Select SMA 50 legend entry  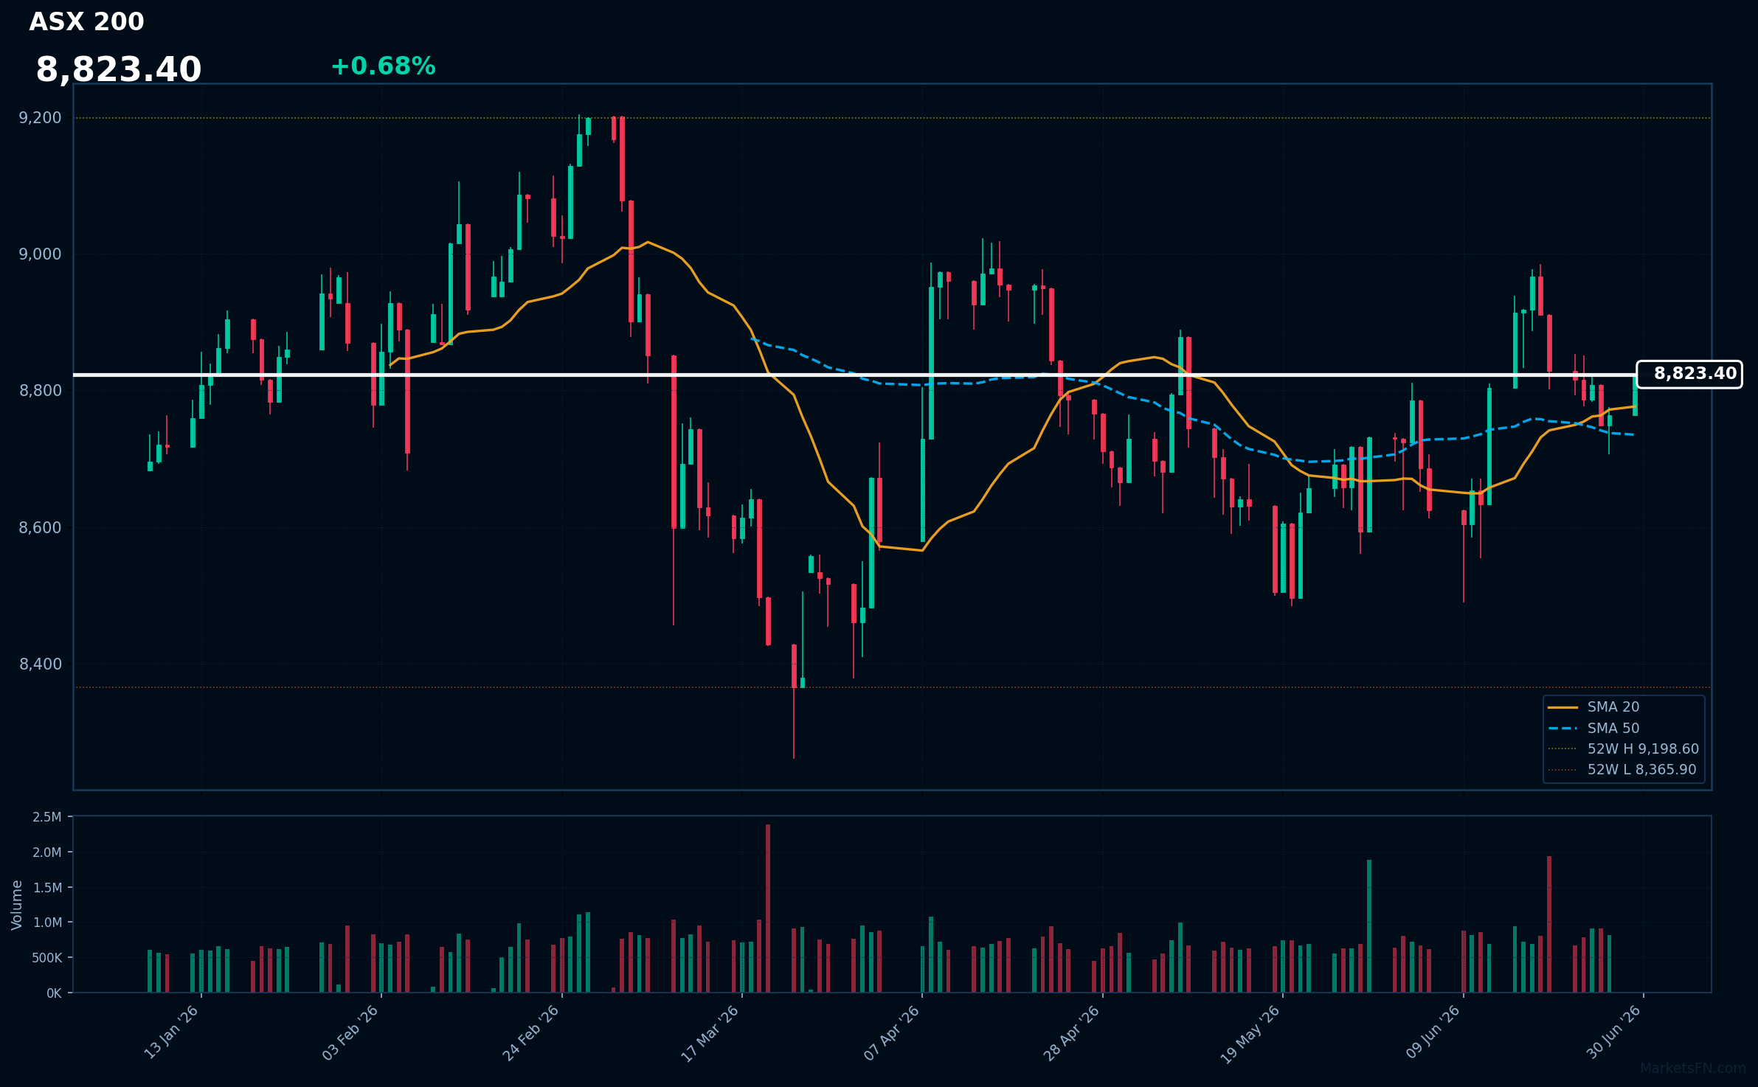pos(1593,728)
